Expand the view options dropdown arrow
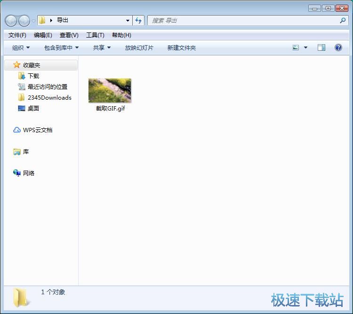Screen dimensions: 353x314 [305, 47]
